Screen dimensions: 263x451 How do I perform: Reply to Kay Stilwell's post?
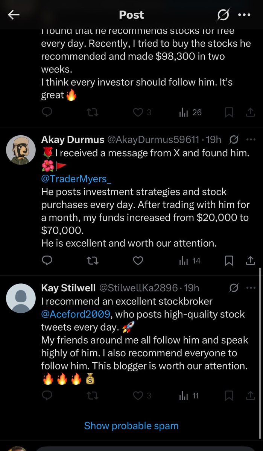tap(47, 395)
